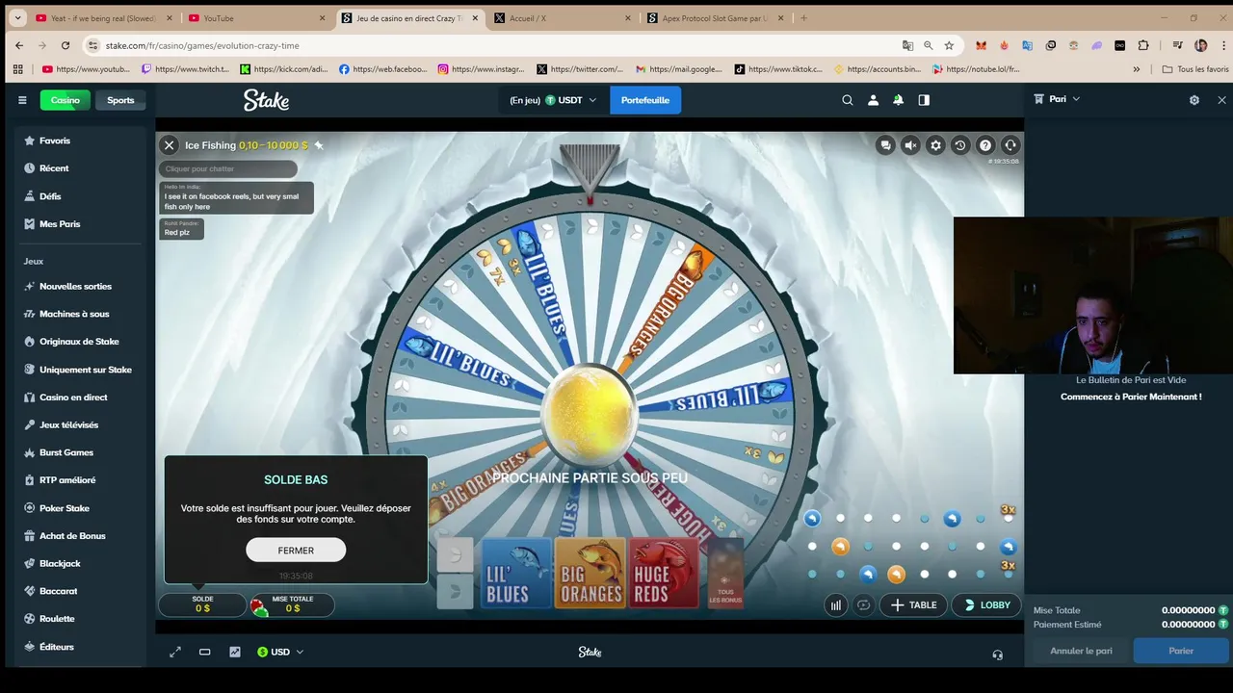Click the Parier button

point(1181,651)
